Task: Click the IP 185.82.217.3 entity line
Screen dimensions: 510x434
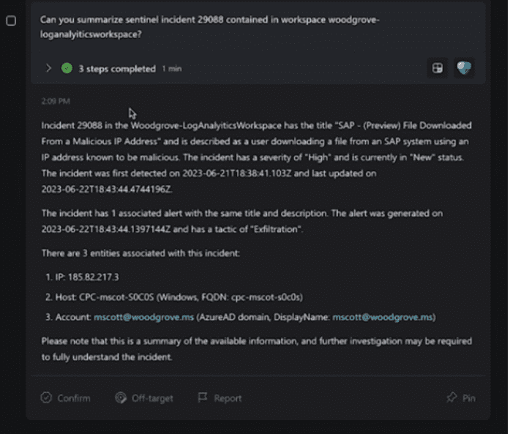Action: pyautogui.click(x=82, y=277)
